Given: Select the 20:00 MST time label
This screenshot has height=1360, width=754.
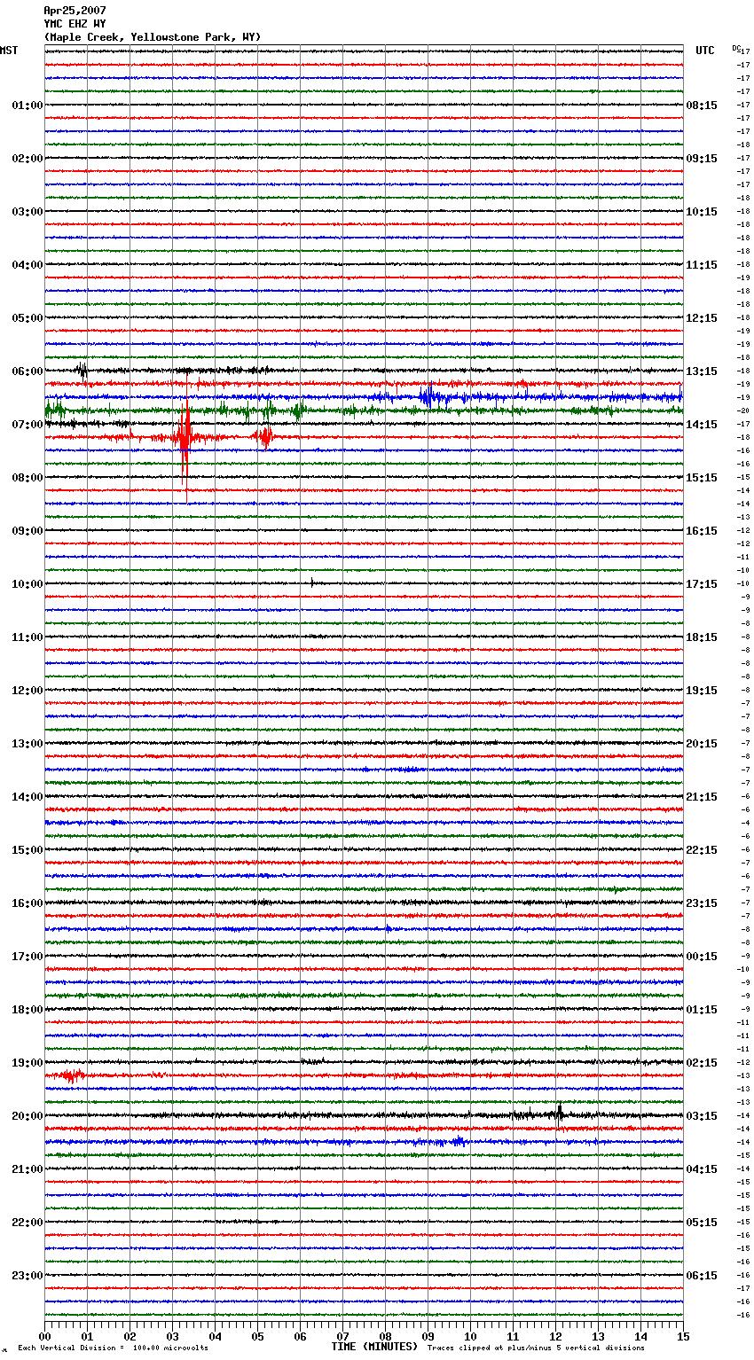Looking at the screenshot, I should 27,1116.
